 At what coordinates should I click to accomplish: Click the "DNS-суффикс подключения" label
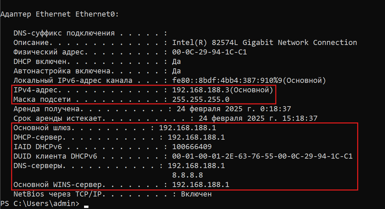[64, 33]
